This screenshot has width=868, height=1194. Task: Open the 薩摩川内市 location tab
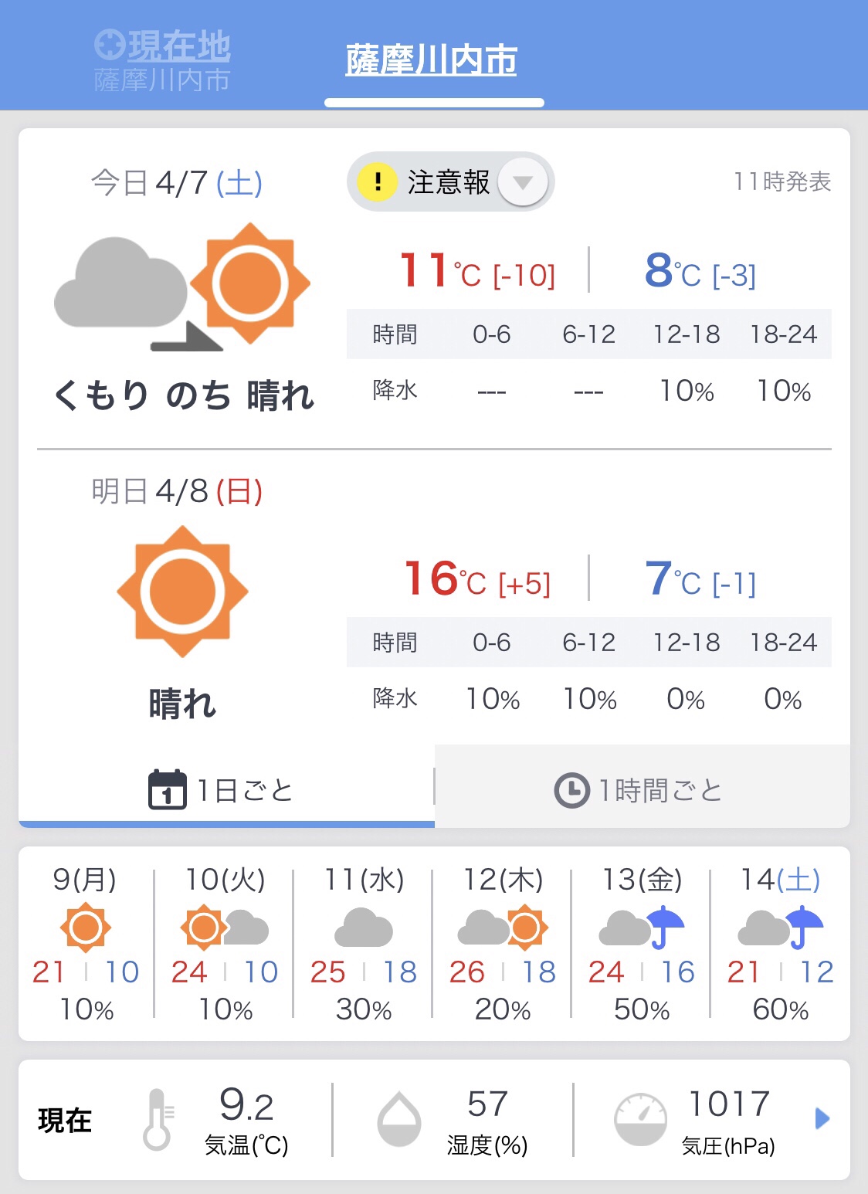point(431,60)
